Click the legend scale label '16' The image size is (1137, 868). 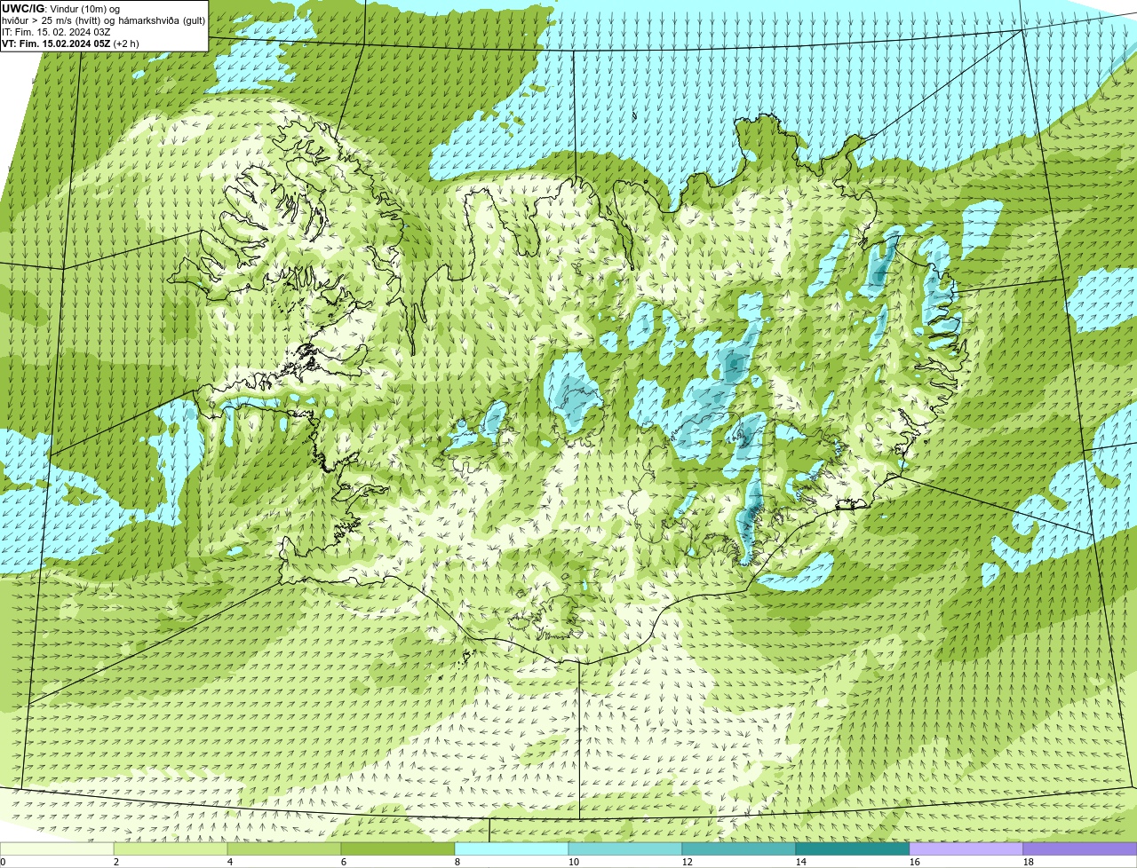click(915, 862)
